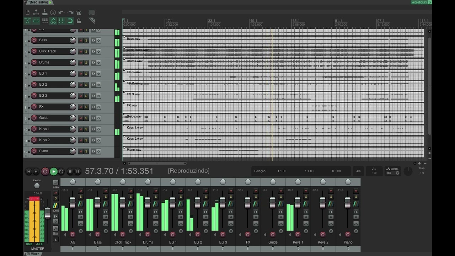Click the transport Stop button
This screenshot has height=256, width=455.
[x=70, y=171]
